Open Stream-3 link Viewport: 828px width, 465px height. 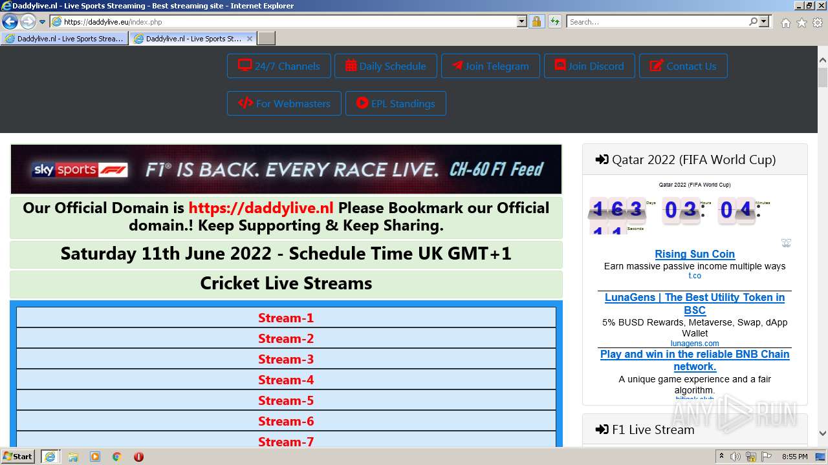tap(286, 359)
